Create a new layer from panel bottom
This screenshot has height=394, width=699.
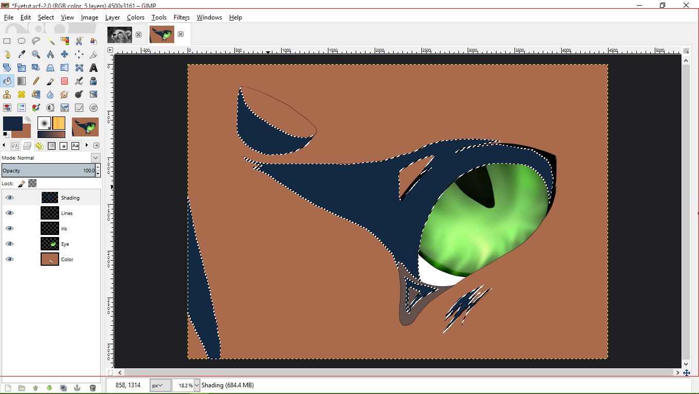click(x=8, y=388)
